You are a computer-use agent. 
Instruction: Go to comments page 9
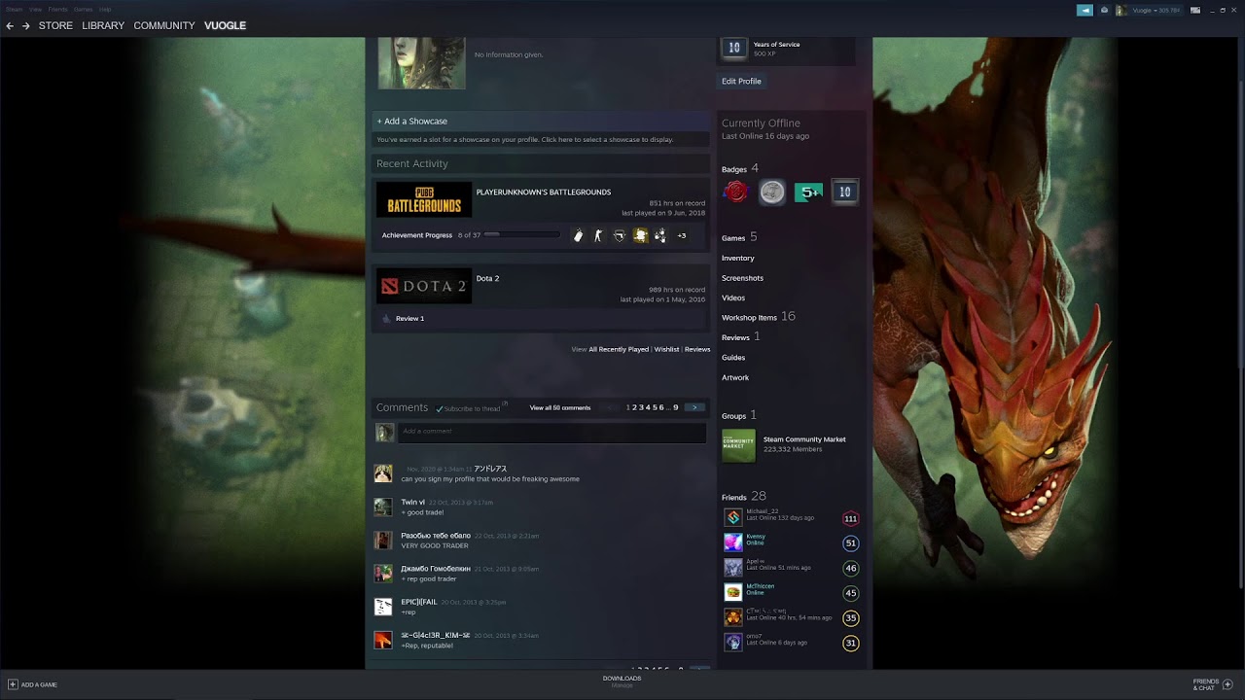pos(675,408)
